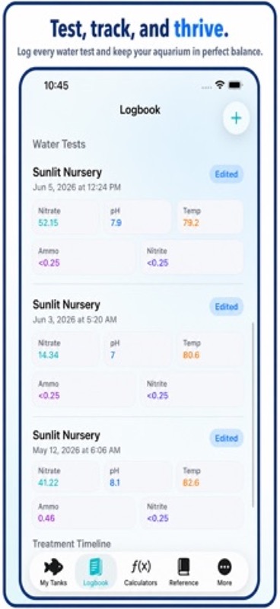
Task: Switch to the Calculators tab label
Action: 141,583
